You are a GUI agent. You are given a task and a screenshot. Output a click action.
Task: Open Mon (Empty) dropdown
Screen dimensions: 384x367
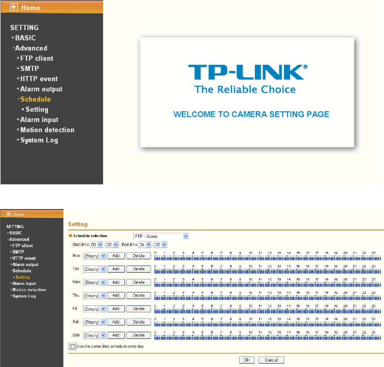pyautogui.click(x=94, y=256)
